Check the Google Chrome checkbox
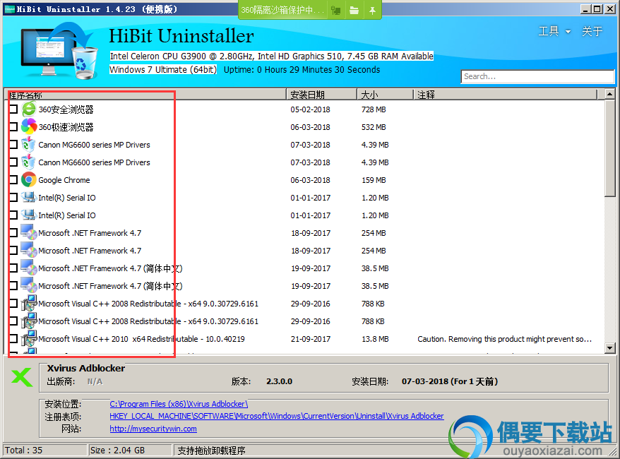This screenshot has width=620, height=459. [13, 180]
